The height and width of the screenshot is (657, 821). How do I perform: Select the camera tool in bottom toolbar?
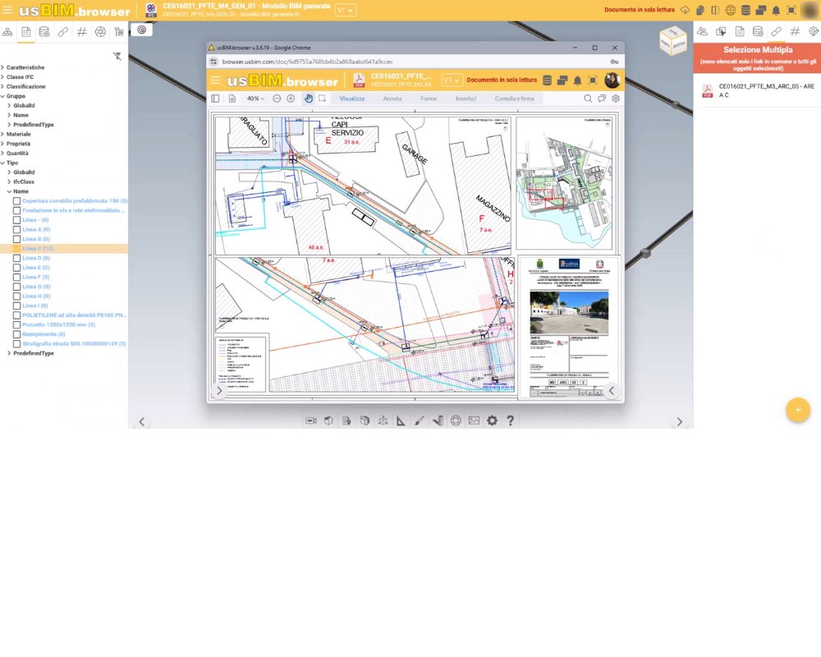[311, 420]
